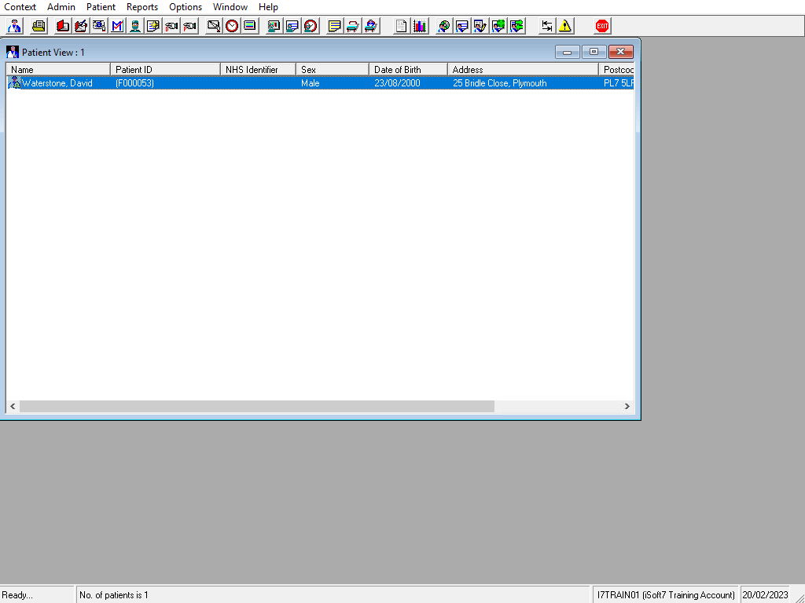Viewport: 805px width, 603px height.
Task: Click the blue M chart icon
Action: coord(117,26)
